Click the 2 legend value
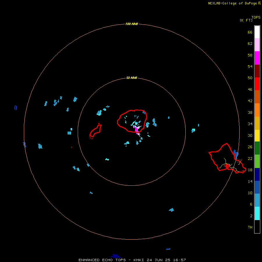 pyautogui.click(x=251, y=216)
